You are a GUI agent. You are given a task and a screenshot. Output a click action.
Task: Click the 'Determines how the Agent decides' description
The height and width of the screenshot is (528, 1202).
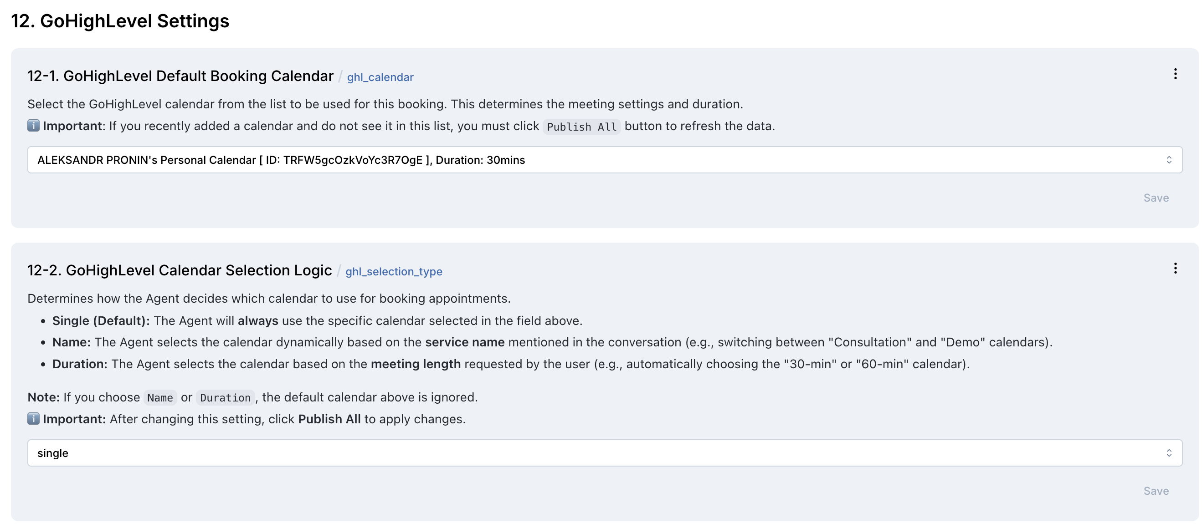tap(269, 298)
